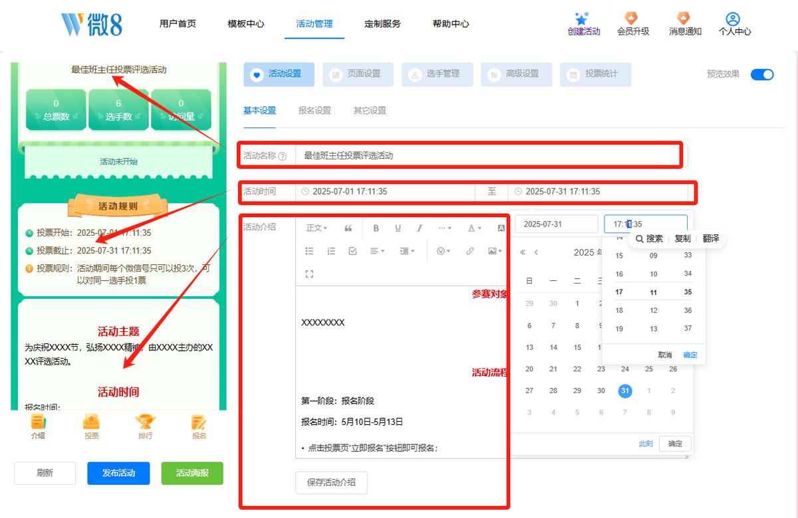This screenshot has width=798, height=518.
Task: Open the start time picker field
Action: pyautogui.click(x=386, y=191)
